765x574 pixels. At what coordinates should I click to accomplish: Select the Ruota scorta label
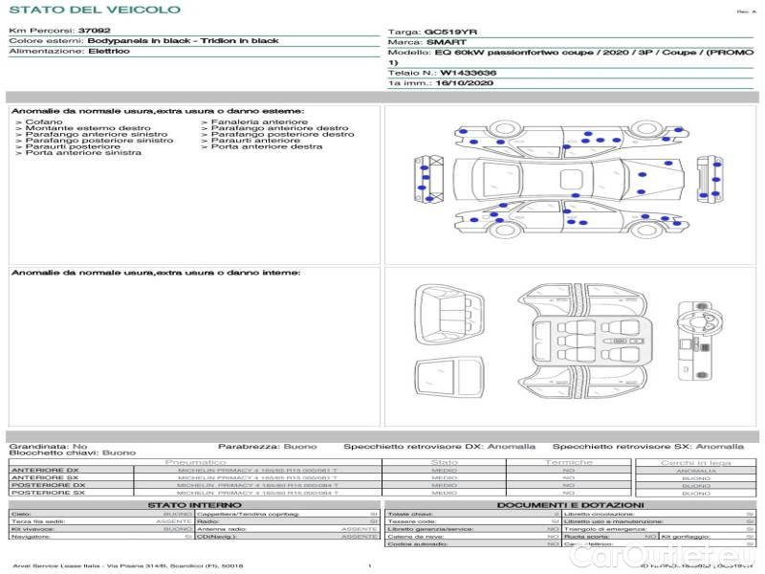(x=586, y=537)
